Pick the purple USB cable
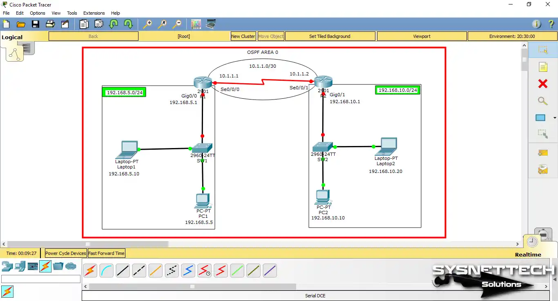The width and height of the screenshot is (558, 301). coord(270,270)
